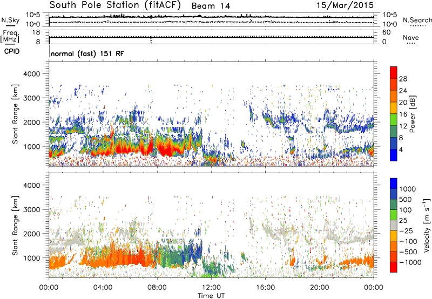Click the '−1000' Velocity colorbar value
Image resolution: width=432 pixels, height=299 pixels.
click(410, 262)
